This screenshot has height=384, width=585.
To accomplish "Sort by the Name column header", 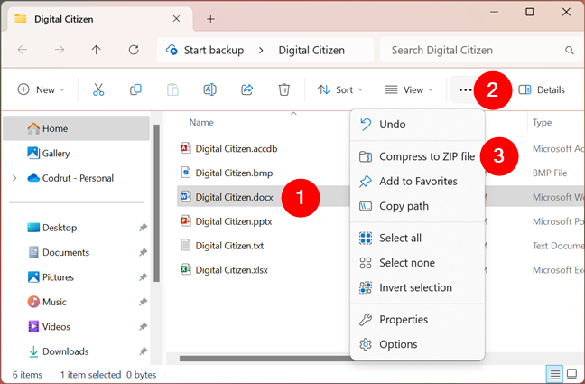I will pos(201,123).
